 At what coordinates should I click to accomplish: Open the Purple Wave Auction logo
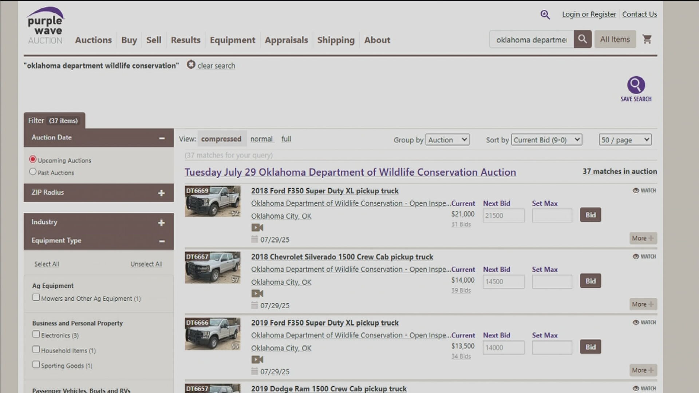46,26
